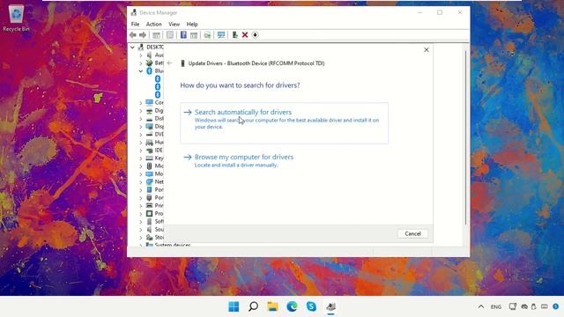Select the Dig... digital media tree item
The image size is (564, 317).
[155, 111]
